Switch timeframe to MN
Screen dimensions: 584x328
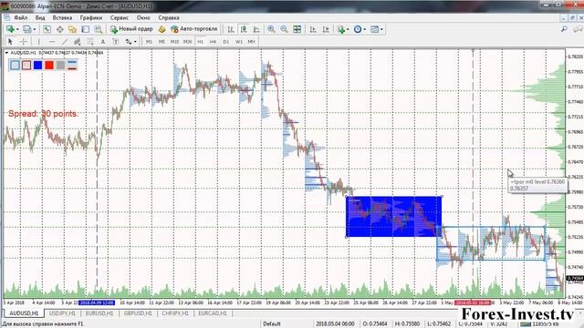tap(252, 42)
